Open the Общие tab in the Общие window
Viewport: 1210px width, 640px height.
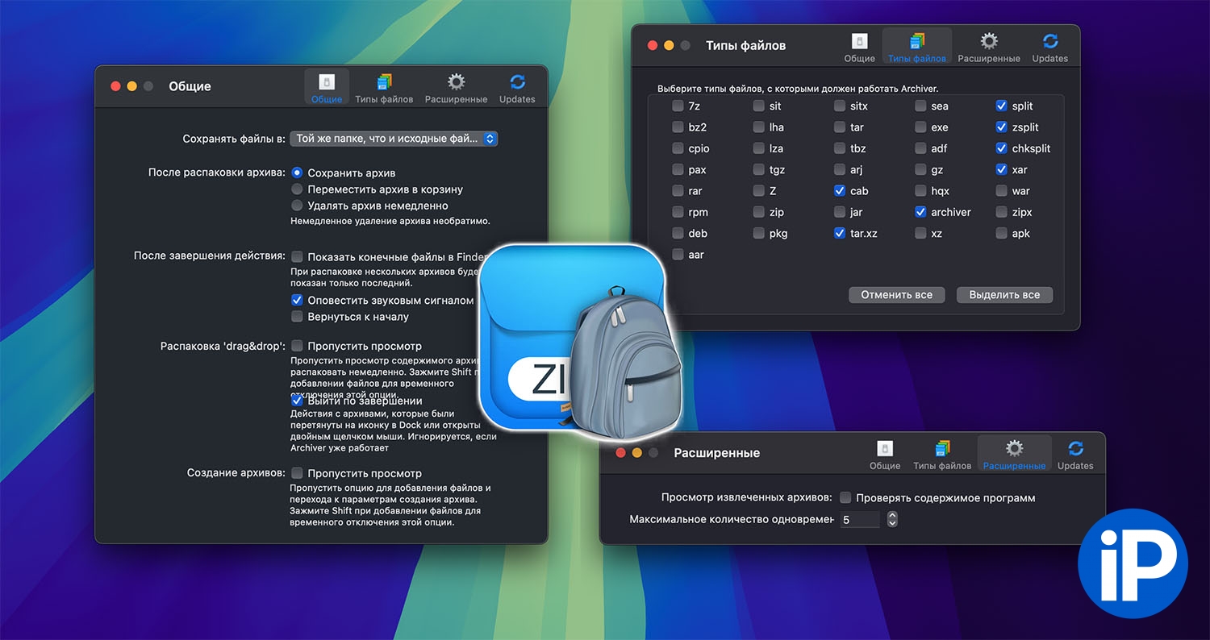pos(327,87)
